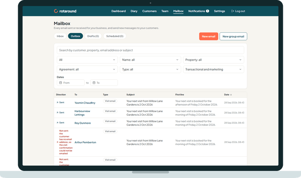Open the All filter dropdown
Screen dimensions: 301x178
point(87,60)
